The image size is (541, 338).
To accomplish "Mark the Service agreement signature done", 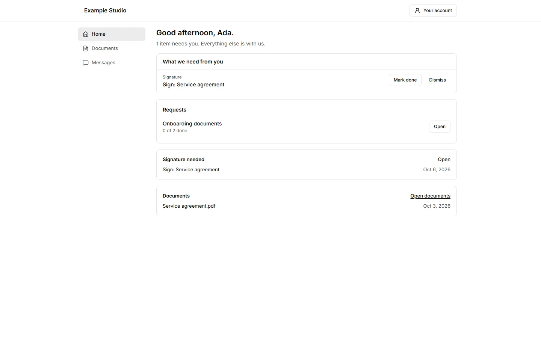I will pyautogui.click(x=405, y=80).
